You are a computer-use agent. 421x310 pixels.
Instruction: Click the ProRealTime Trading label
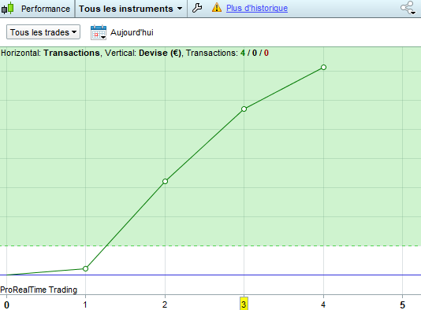(x=39, y=290)
